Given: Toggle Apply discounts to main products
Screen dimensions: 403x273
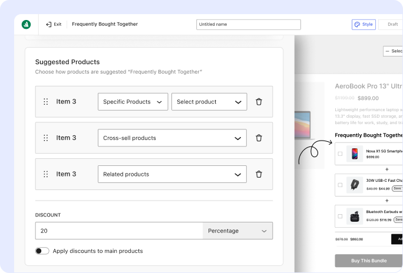Looking at the screenshot, I should coord(42,251).
